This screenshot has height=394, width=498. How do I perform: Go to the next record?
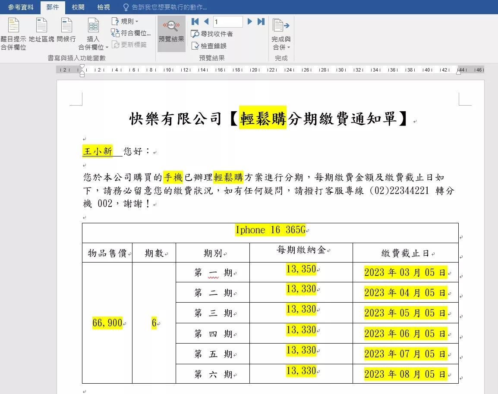pos(249,22)
